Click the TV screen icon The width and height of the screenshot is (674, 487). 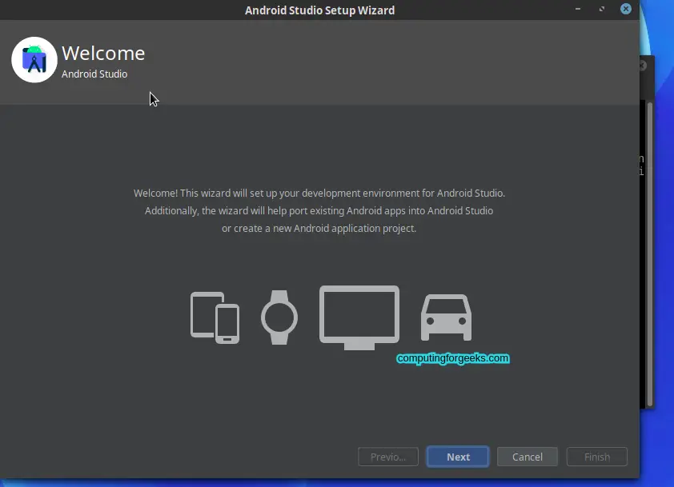tap(359, 317)
